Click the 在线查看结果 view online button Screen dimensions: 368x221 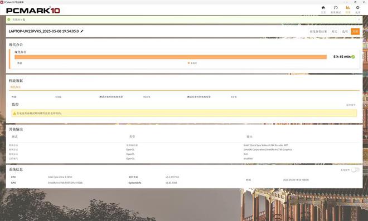[318, 31]
